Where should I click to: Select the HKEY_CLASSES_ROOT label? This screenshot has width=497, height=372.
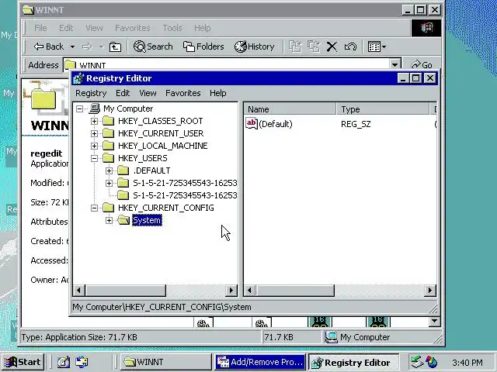161,121
